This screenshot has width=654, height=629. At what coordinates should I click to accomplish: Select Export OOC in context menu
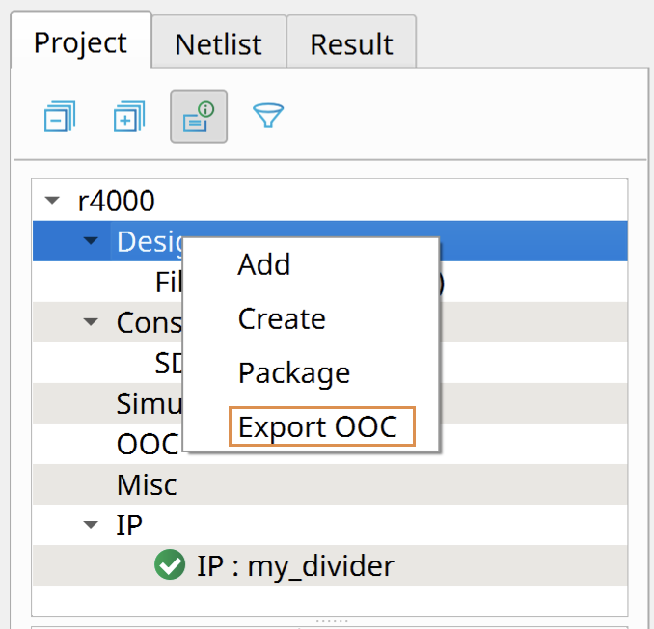click(318, 426)
